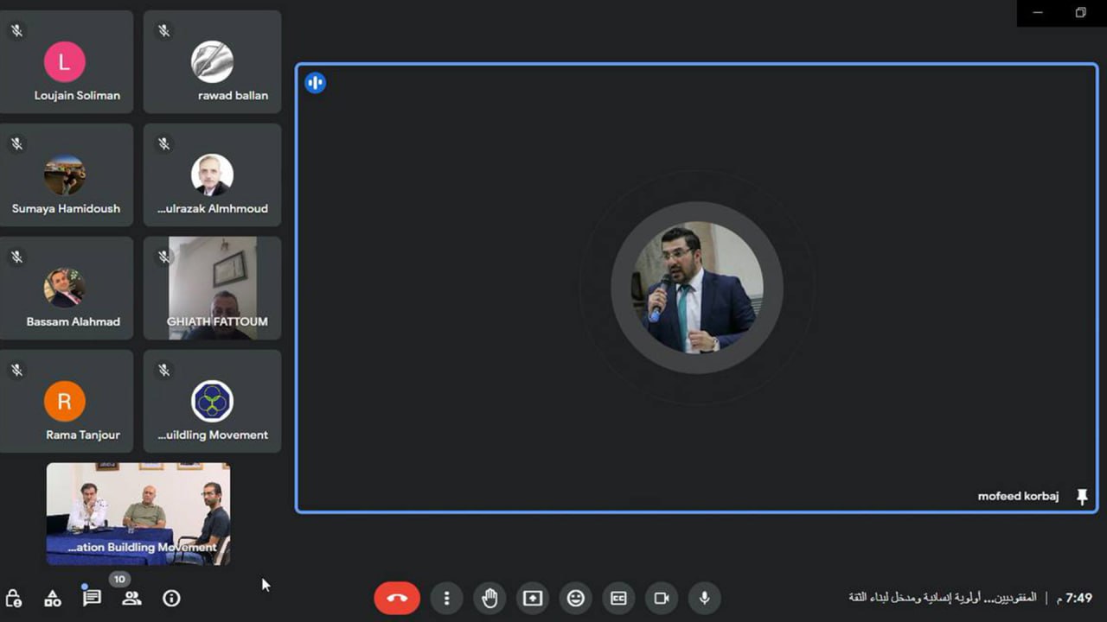The width and height of the screenshot is (1107, 622).
Task: Open host controls lock icon
Action: coord(14,598)
